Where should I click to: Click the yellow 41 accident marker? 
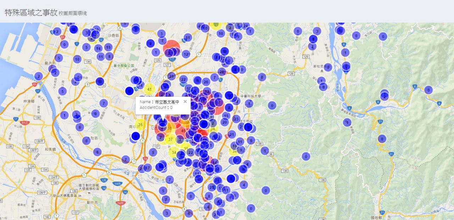pos(149,89)
